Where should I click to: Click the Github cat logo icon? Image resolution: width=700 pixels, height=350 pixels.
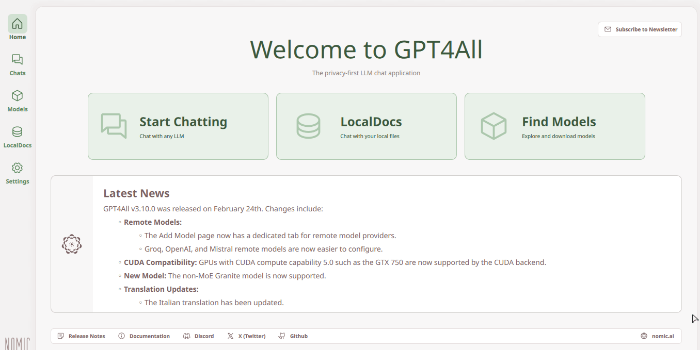click(x=282, y=336)
